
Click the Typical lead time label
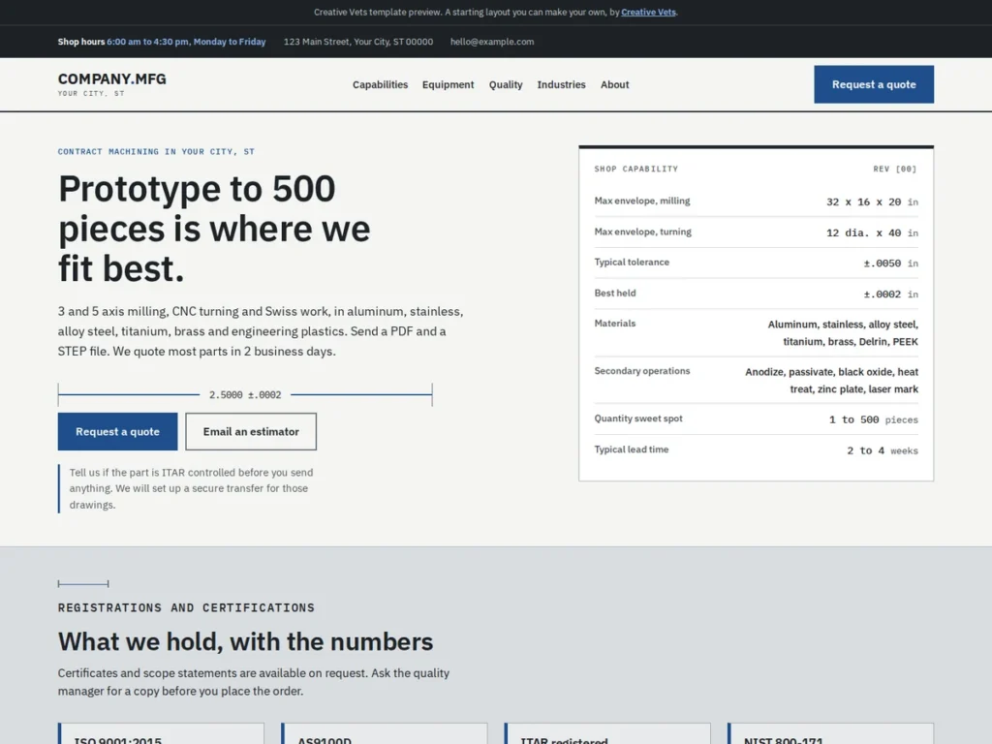pos(632,449)
